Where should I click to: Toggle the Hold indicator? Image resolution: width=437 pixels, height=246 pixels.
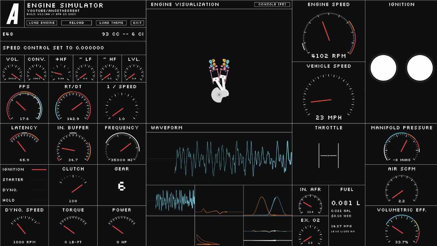(39, 200)
